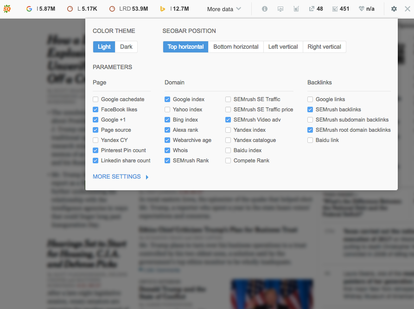Uncheck FaceBook likes parameter
Image resolution: width=414 pixels, height=309 pixels.
click(x=96, y=109)
